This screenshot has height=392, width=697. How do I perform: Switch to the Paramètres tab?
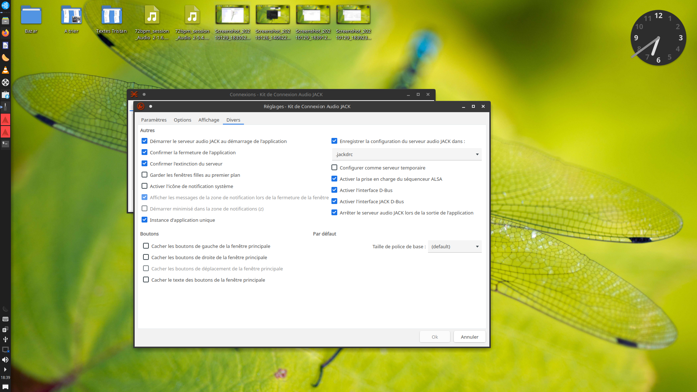tap(154, 120)
